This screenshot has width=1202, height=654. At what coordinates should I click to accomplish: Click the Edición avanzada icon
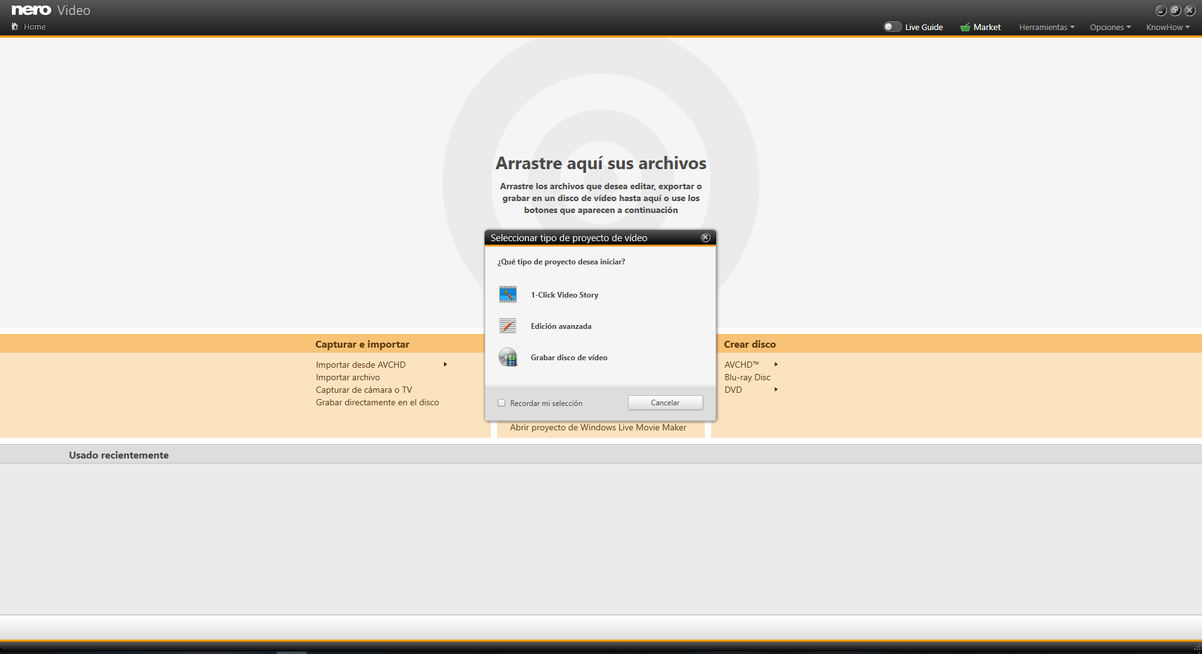point(508,326)
